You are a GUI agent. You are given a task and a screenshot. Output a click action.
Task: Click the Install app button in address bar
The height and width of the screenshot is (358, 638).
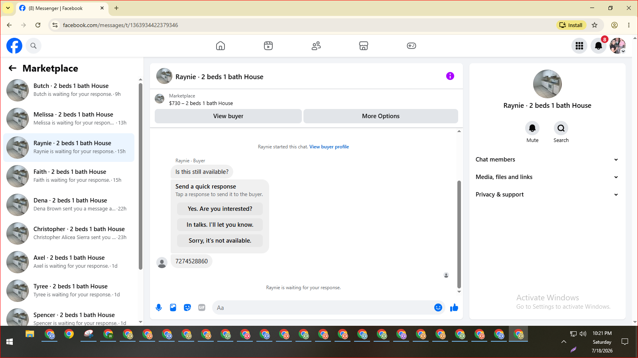(571, 25)
